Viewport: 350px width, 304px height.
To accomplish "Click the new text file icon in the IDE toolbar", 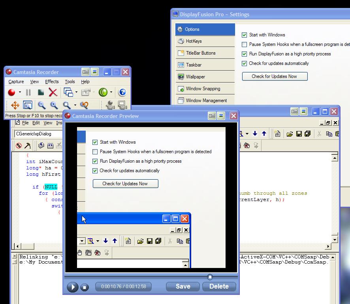I will pos(277,134).
